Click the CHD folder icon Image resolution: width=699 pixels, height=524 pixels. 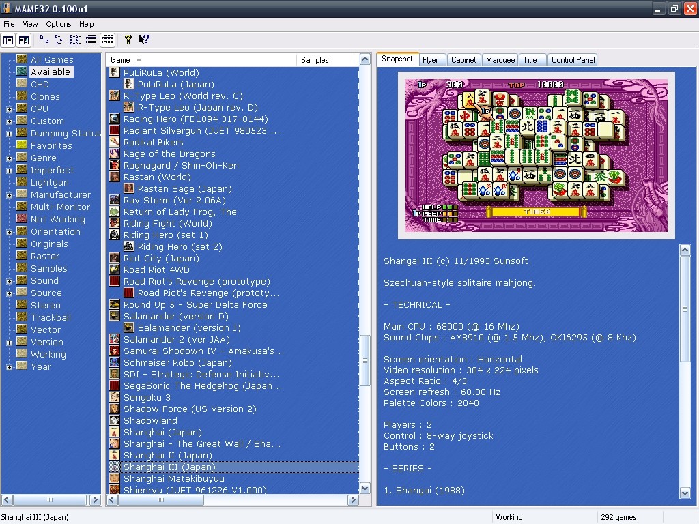click(22, 83)
